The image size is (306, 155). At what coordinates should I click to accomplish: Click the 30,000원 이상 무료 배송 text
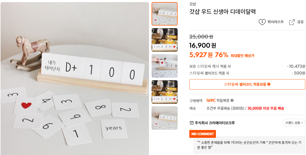click(266, 108)
